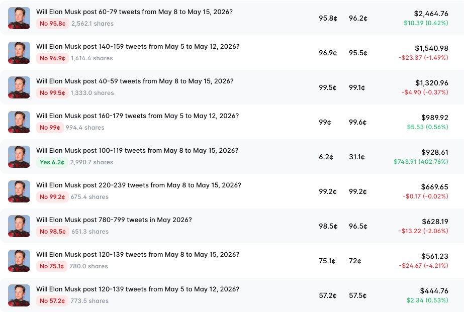Click the 'No 75.1¢' position badge

pyautogui.click(x=52, y=266)
